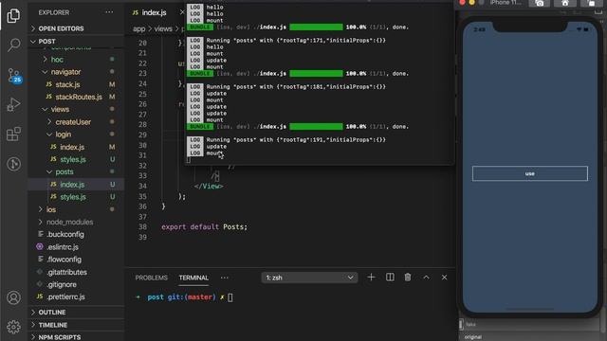Close the index.js editor tab
The width and height of the screenshot is (607, 341).
[182, 12]
